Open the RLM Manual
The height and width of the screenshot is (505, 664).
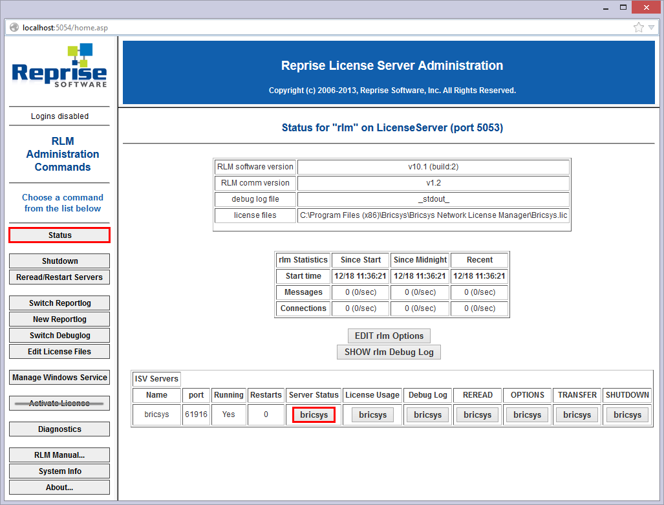point(59,455)
